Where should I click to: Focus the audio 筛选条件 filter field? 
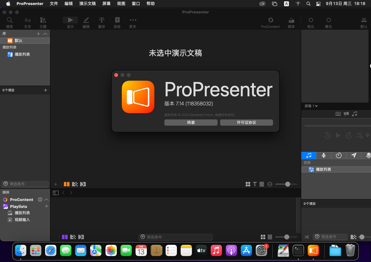(330, 237)
